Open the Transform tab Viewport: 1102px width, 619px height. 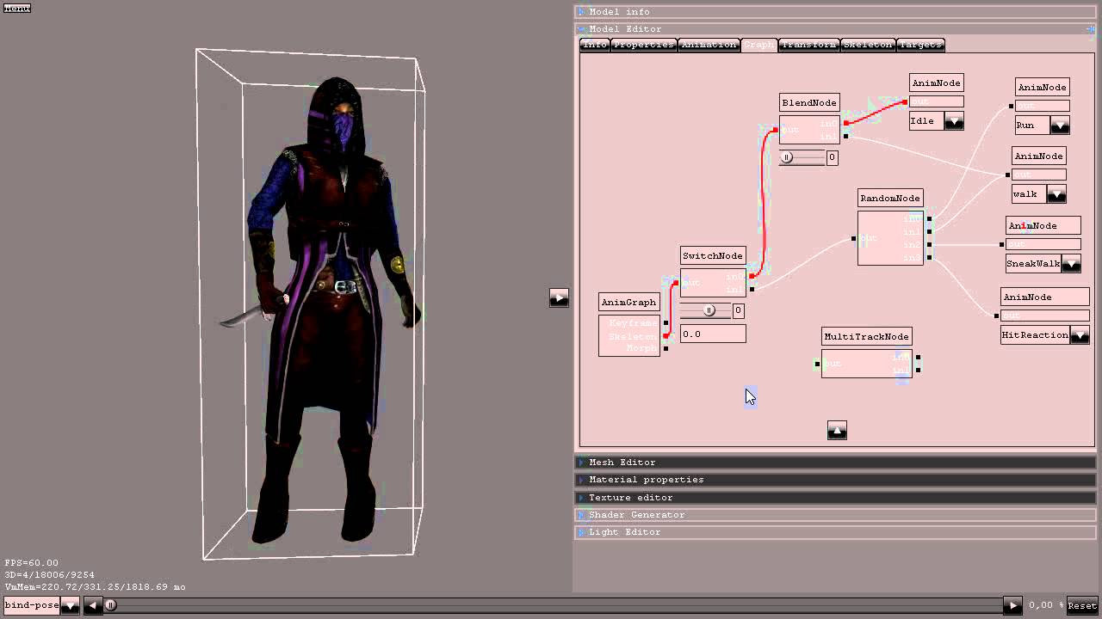tap(808, 45)
